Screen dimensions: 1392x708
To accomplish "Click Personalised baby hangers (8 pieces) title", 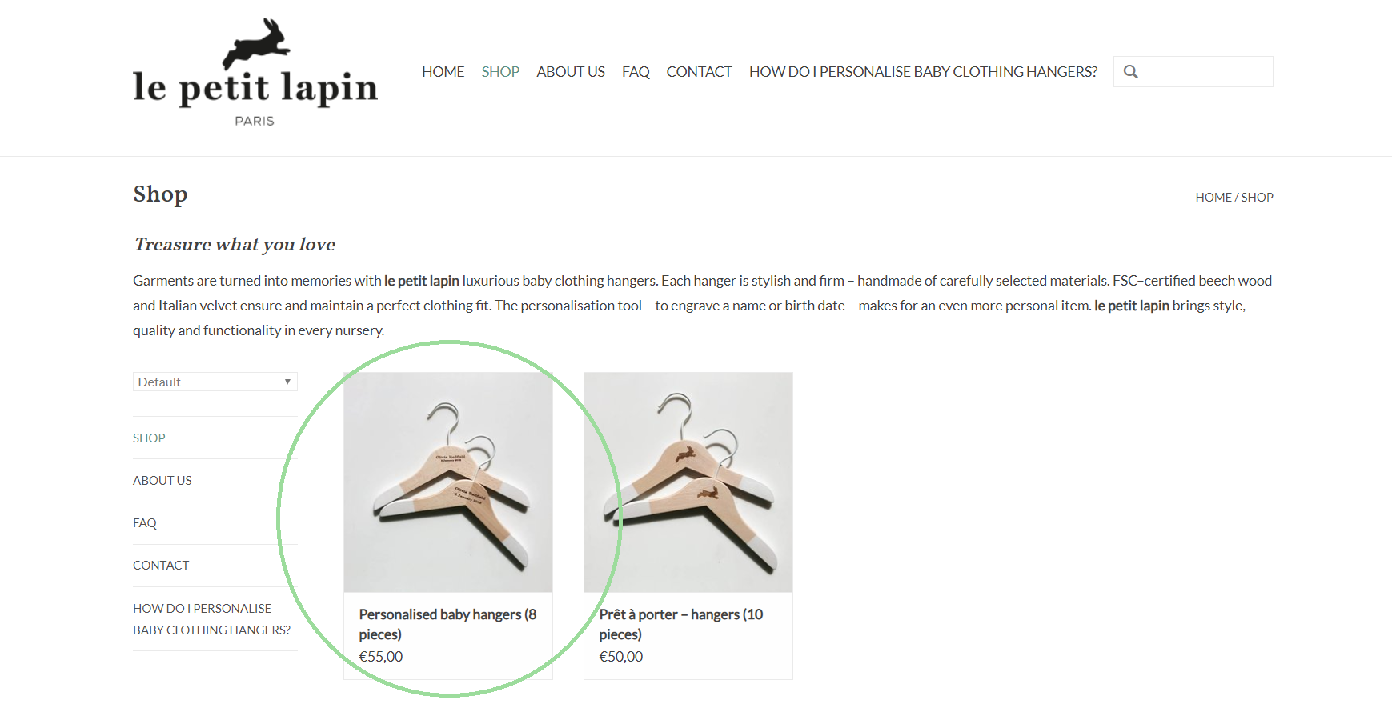I will [447, 624].
